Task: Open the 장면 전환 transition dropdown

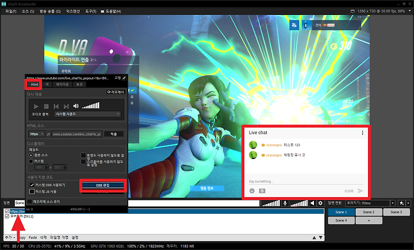Action: pyautogui.click(x=370, y=203)
